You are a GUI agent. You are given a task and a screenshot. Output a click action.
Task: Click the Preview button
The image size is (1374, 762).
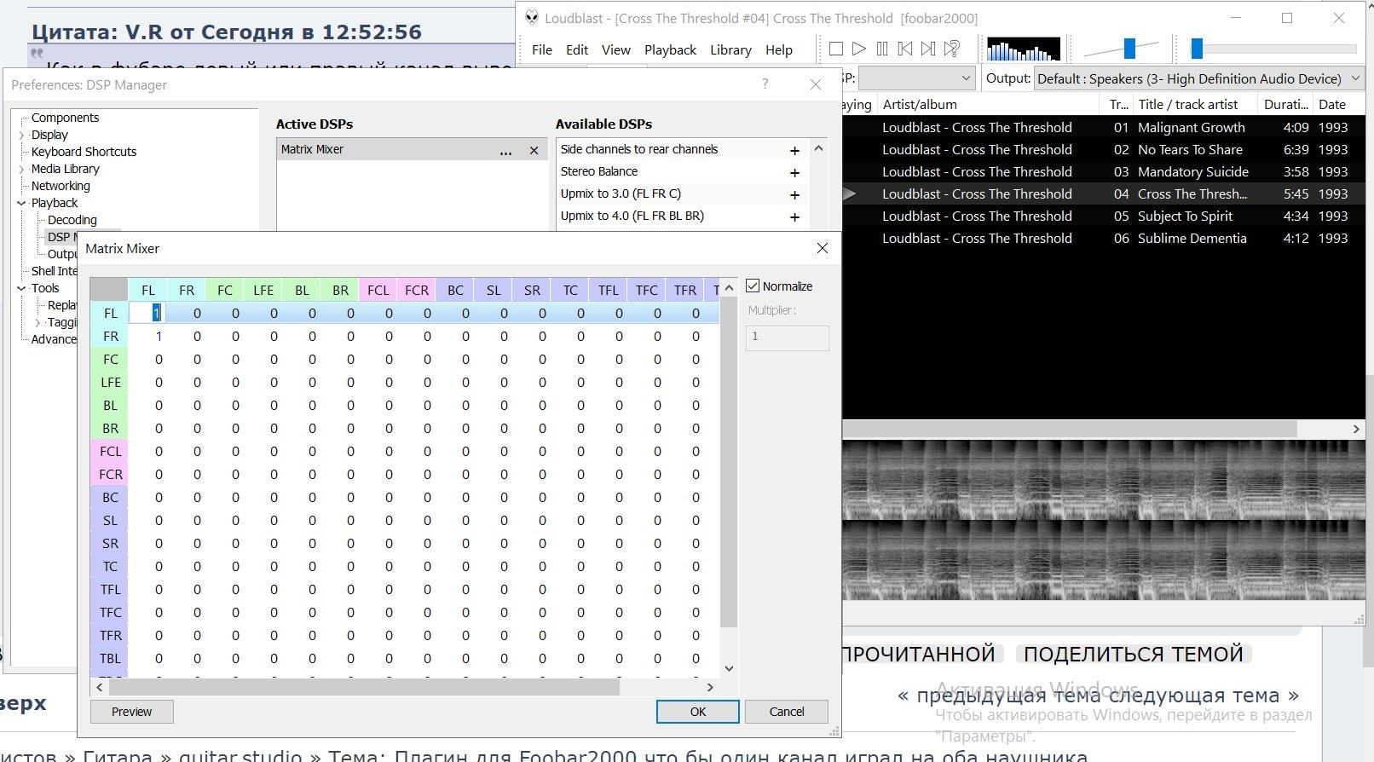pyautogui.click(x=131, y=712)
